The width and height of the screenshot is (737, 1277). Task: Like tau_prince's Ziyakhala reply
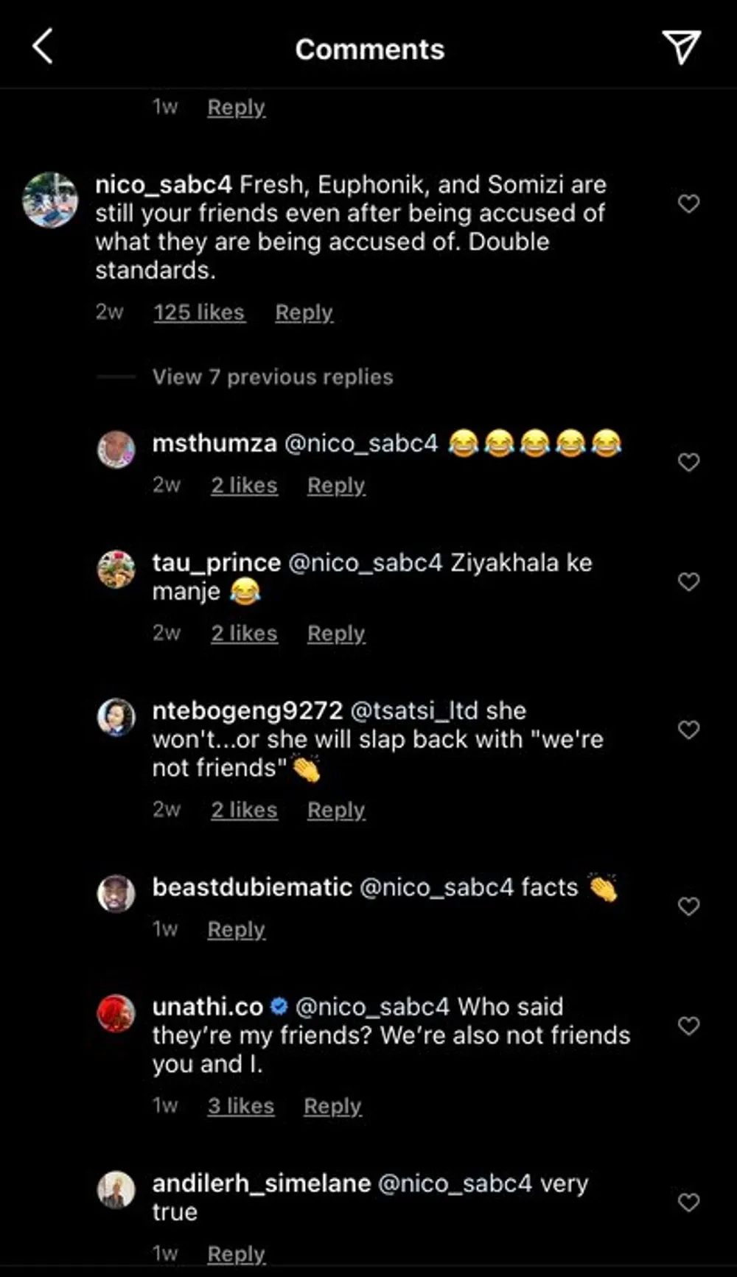click(688, 581)
